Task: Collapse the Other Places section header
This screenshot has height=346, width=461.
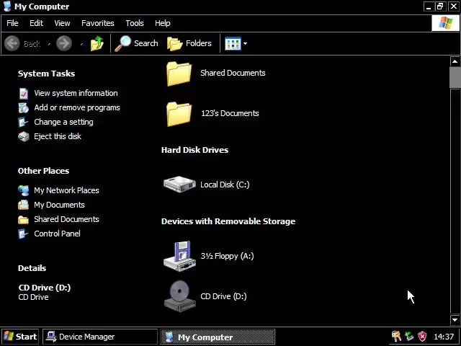Action: (x=43, y=171)
